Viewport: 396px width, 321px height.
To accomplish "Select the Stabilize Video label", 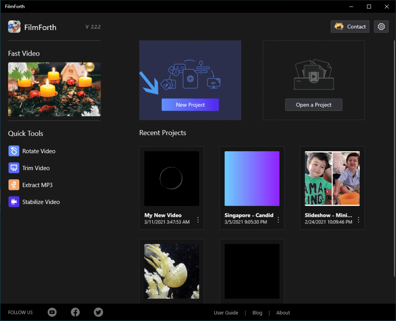I will 41,202.
